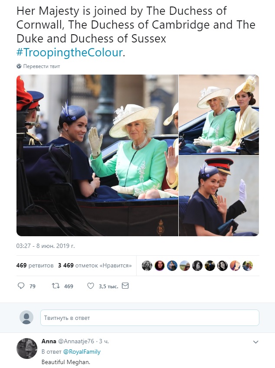The image size is (275, 368).
Task: View the 3 469 likes list
Action: pyautogui.click(x=95, y=265)
